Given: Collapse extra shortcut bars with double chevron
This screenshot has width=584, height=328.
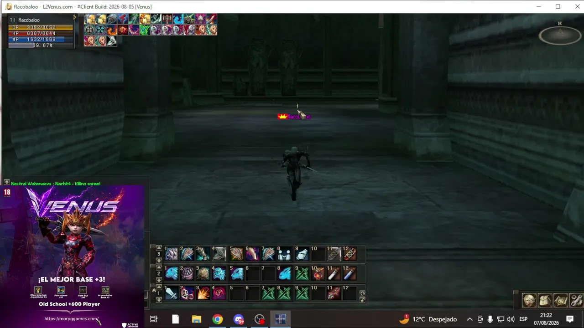Looking at the screenshot, I should [154, 290].
